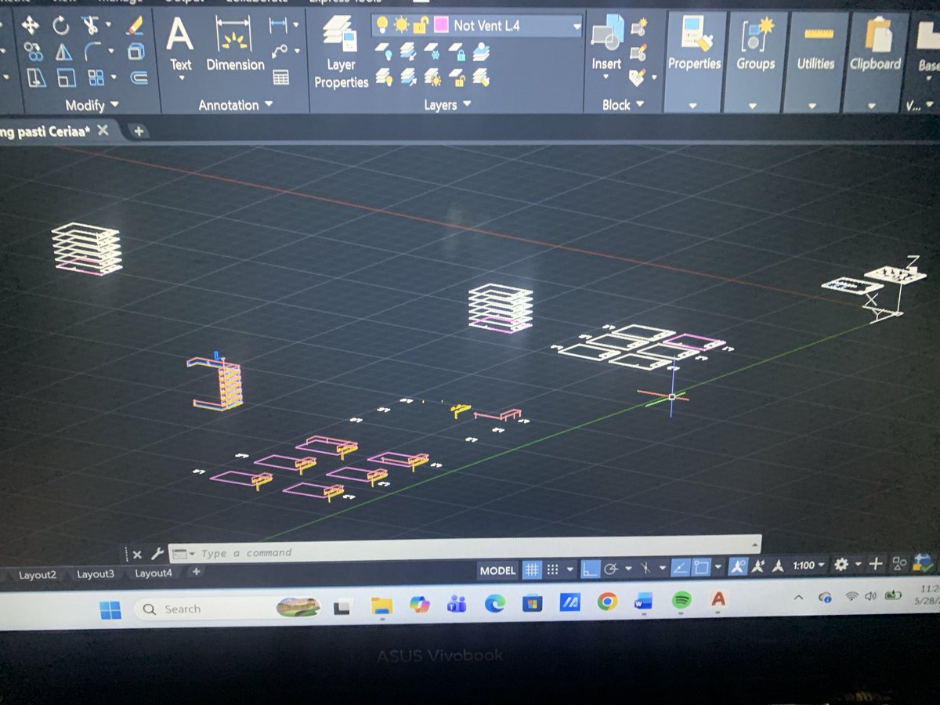Image resolution: width=940 pixels, height=705 pixels.
Task: Toggle layer freeze sun icon
Action: (401, 25)
